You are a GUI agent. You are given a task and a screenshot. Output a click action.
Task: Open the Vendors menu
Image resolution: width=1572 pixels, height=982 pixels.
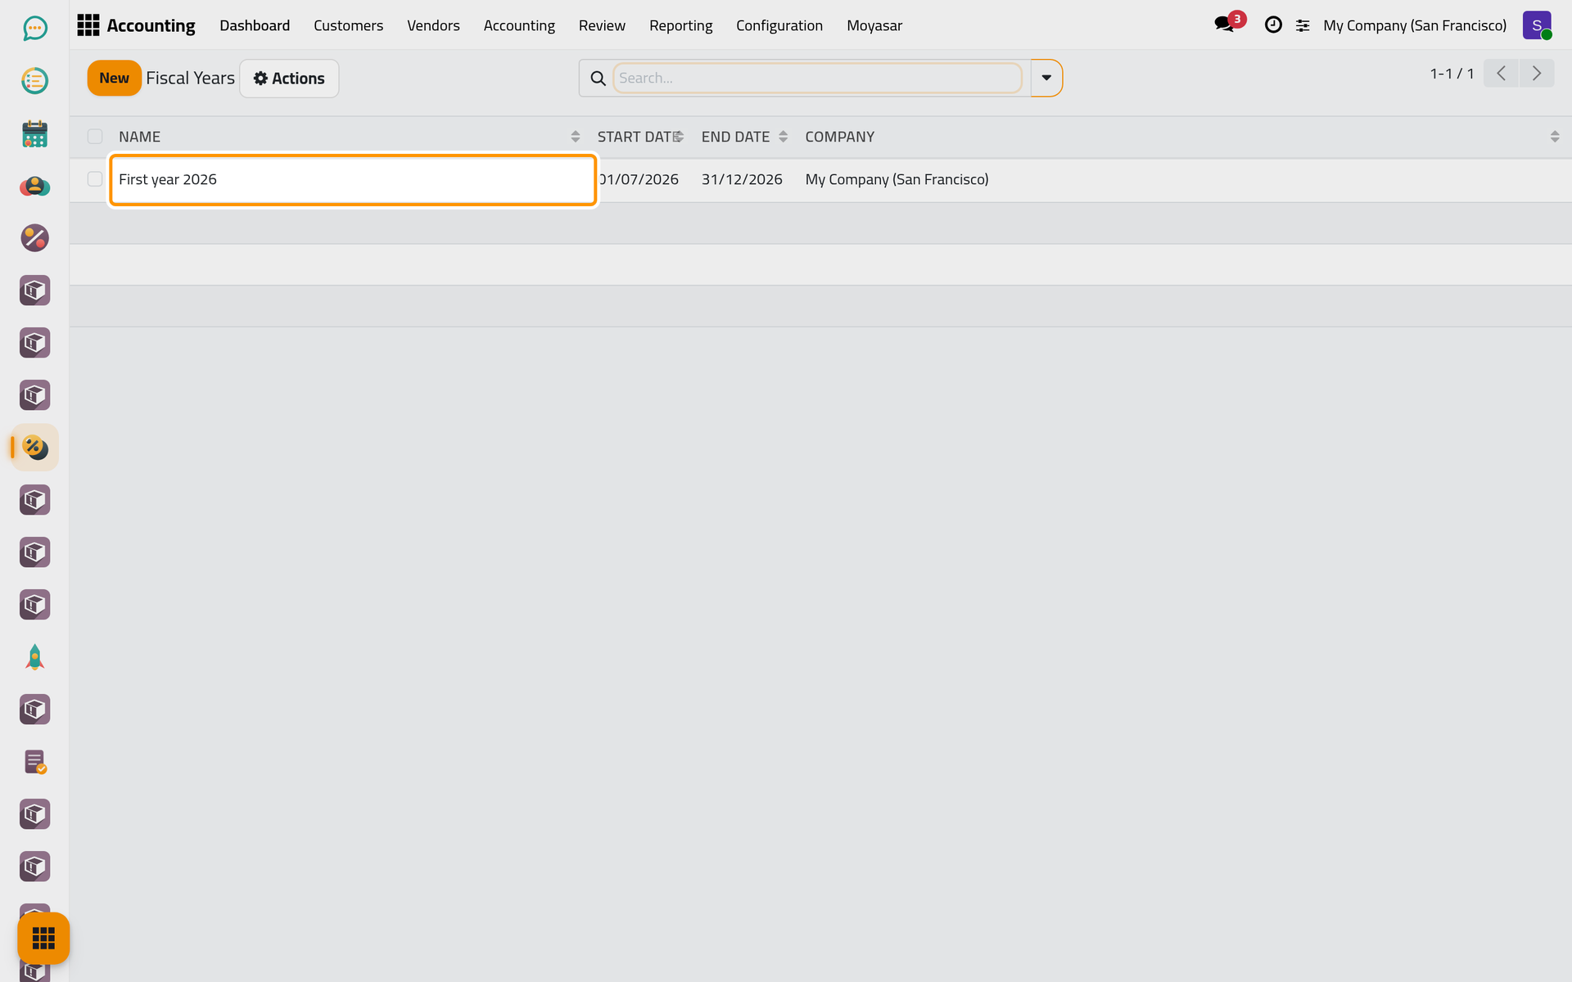pos(433,25)
